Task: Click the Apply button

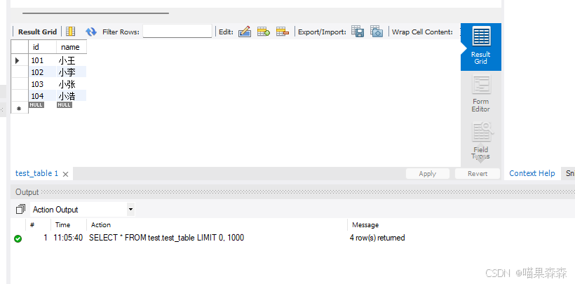Action: pos(428,174)
